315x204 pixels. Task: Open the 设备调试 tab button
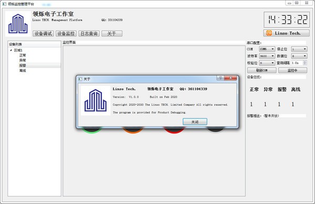point(43,33)
